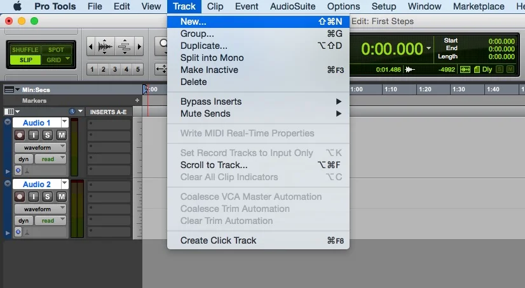Click Audio 2 blue track color strip circle
Viewport: 525px width, 288px height.
(8, 183)
